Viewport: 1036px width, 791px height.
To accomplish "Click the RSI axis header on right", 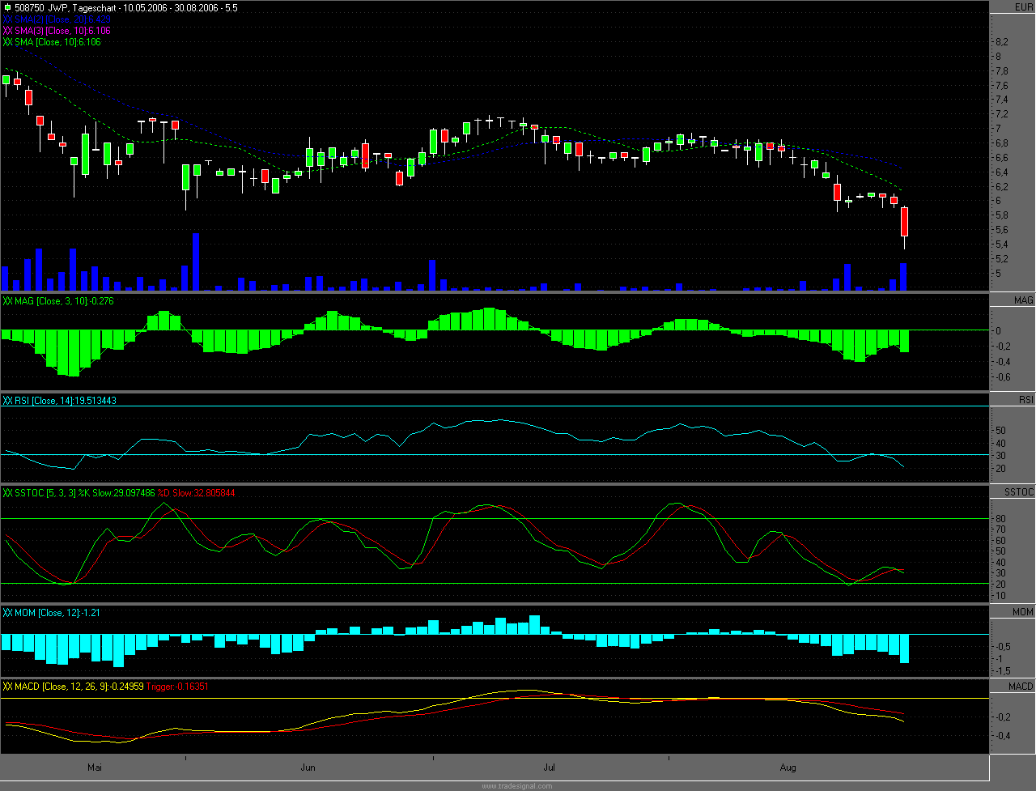I will (x=1025, y=400).
